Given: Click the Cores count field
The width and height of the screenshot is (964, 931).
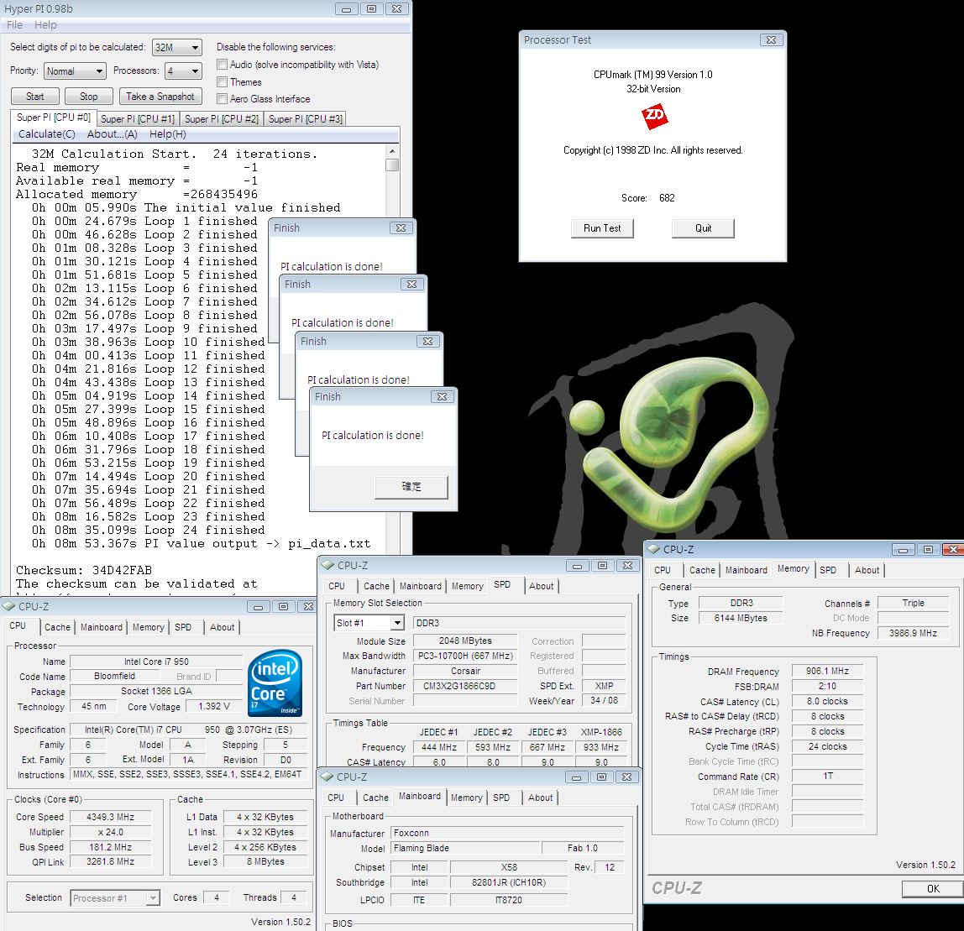Looking at the screenshot, I should (x=217, y=897).
